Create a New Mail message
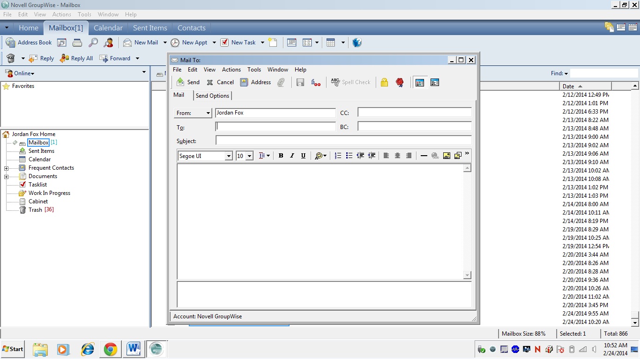Screen dimensions: 640x359 (x=141, y=43)
